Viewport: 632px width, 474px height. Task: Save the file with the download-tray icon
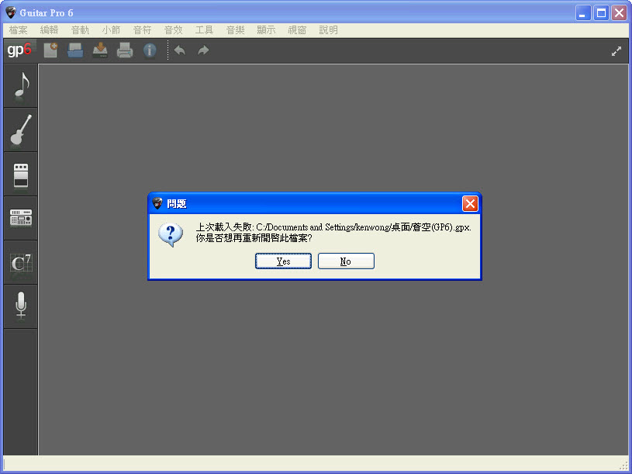pos(100,50)
